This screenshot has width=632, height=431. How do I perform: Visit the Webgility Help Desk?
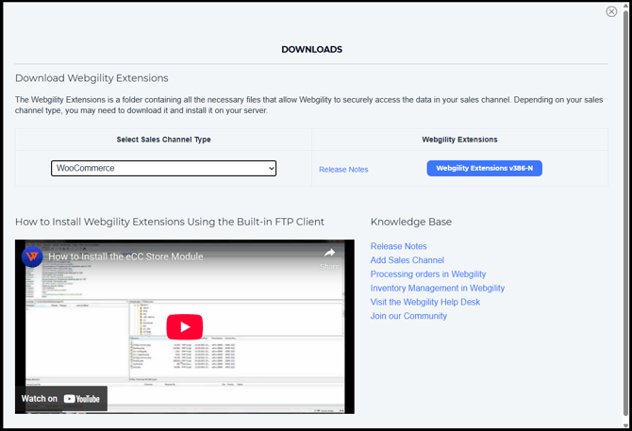coord(424,302)
